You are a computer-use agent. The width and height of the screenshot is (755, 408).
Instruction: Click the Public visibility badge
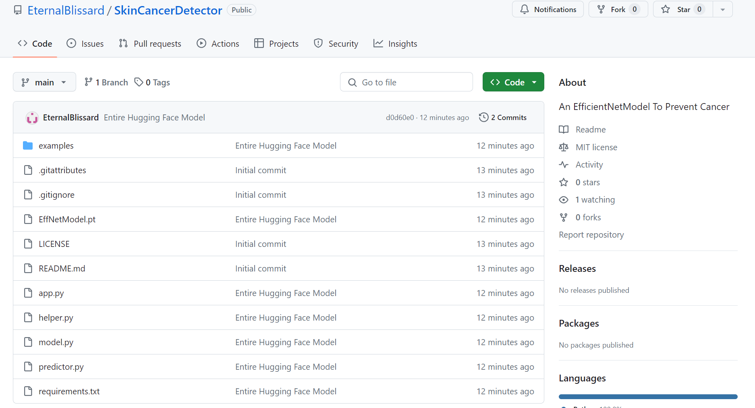pyautogui.click(x=242, y=10)
